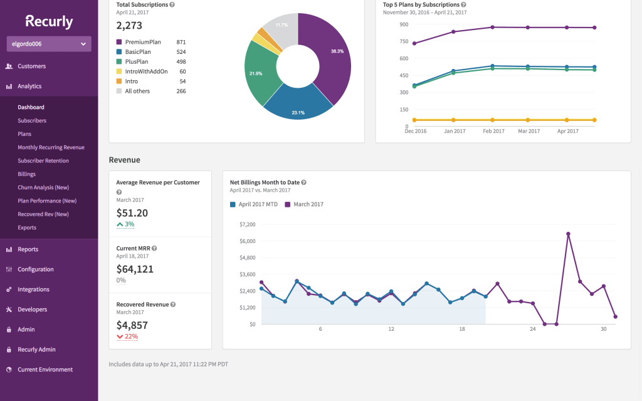642x401 pixels.
Task: Click the Developers tools icon
Action: pos(9,310)
